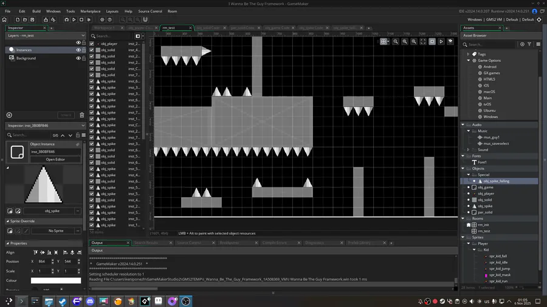Open the Room menu
Image resolution: width=547 pixels, height=307 pixels.
tap(173, 11)
